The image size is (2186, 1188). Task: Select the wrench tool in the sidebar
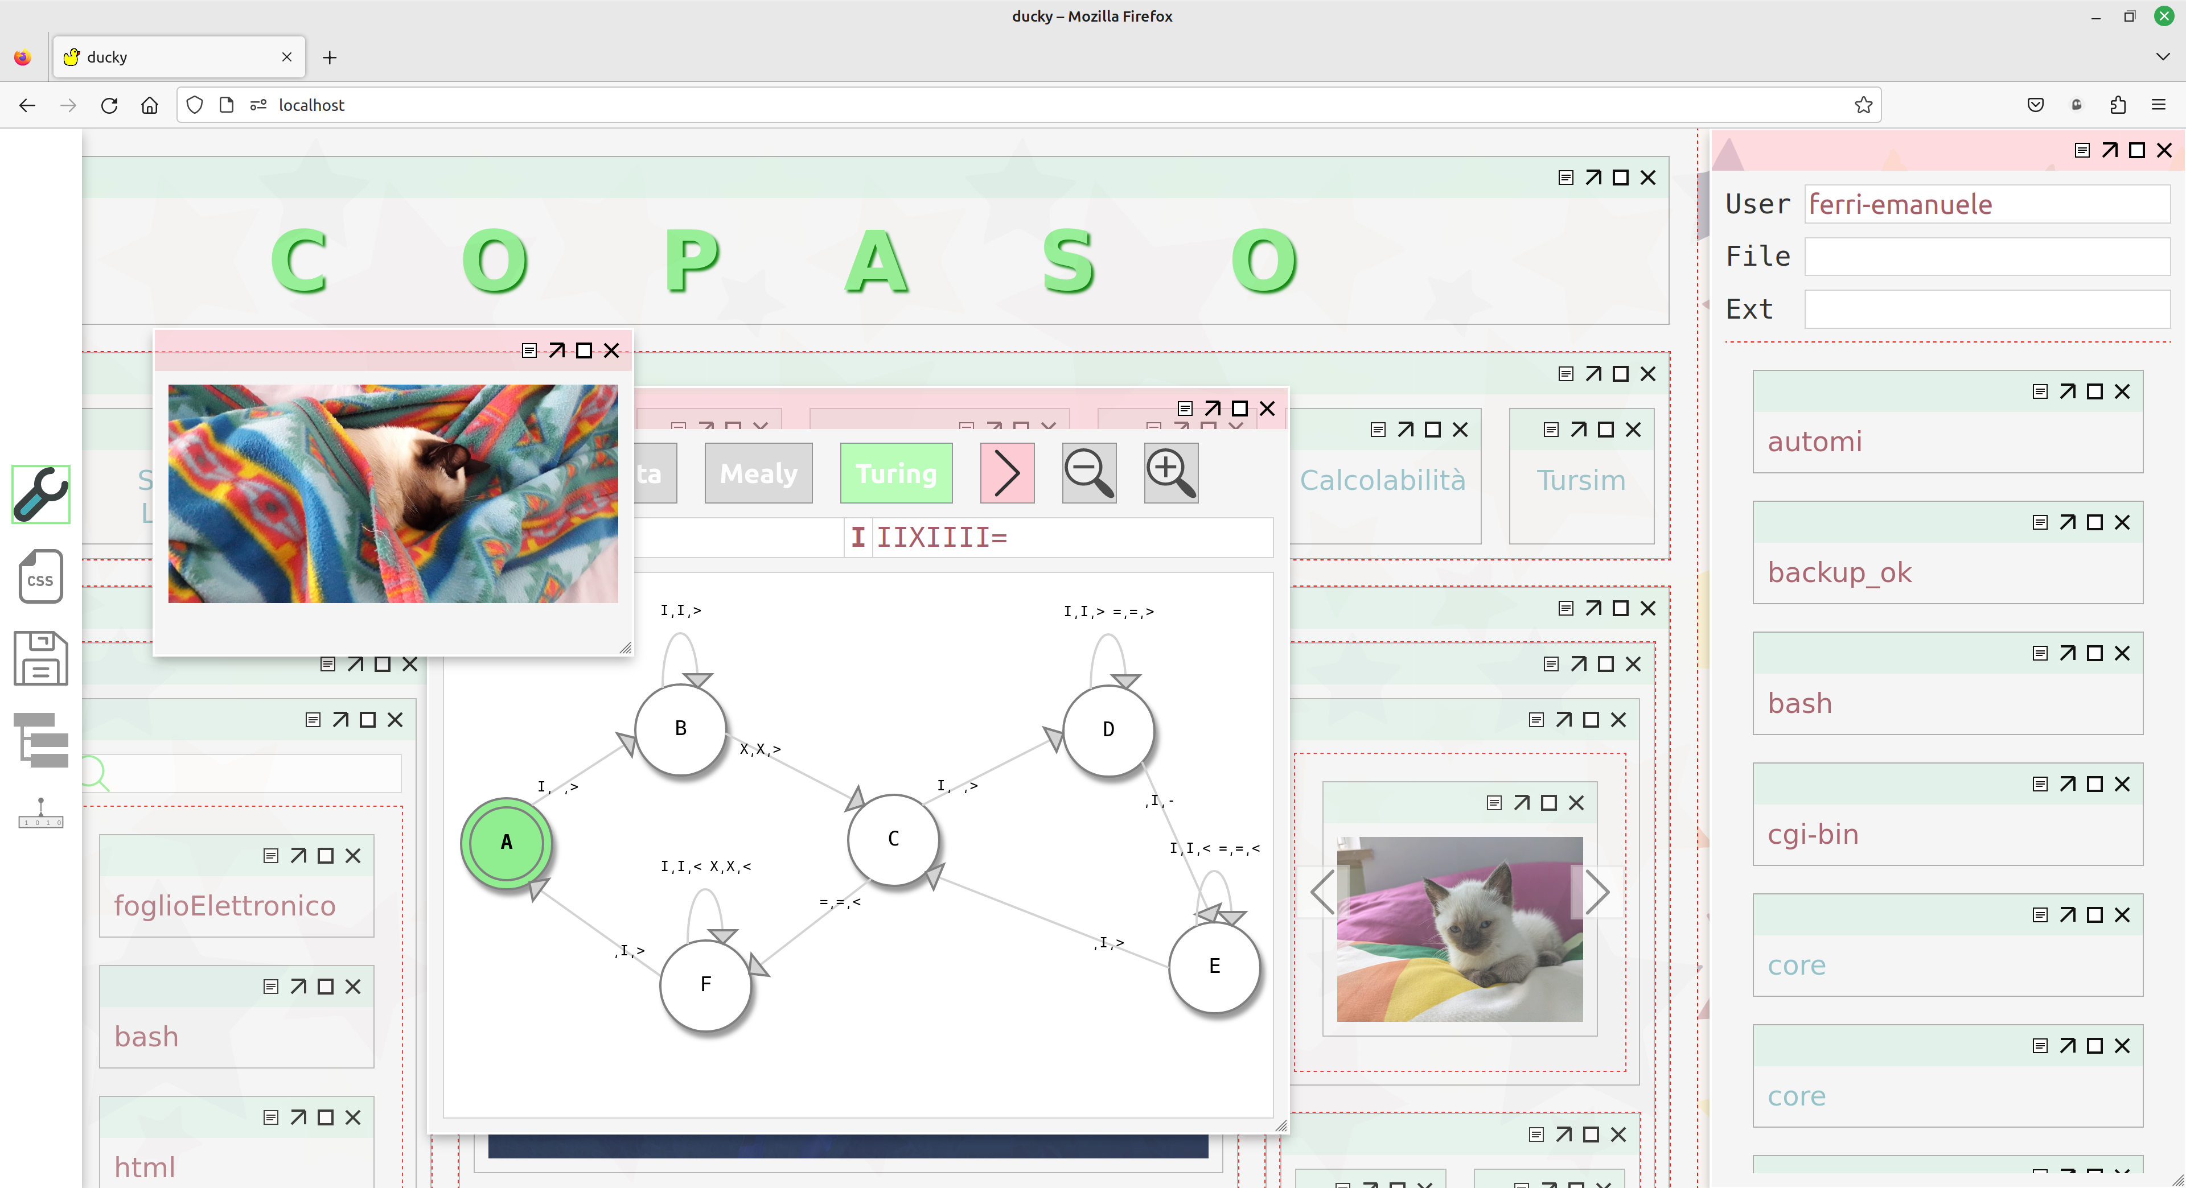(41, 494)
